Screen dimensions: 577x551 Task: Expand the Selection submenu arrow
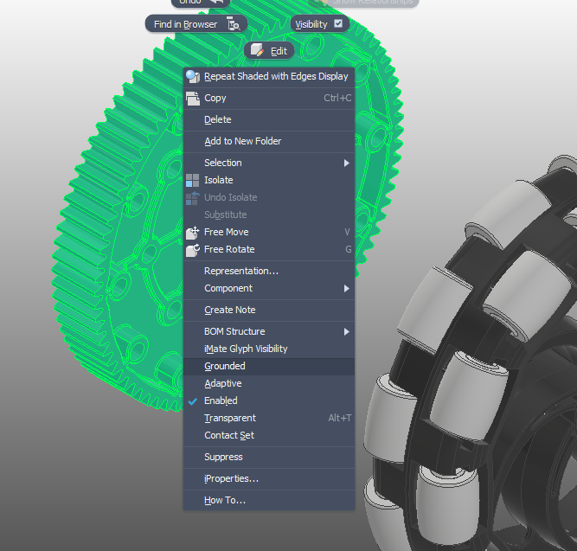[346, 163]
